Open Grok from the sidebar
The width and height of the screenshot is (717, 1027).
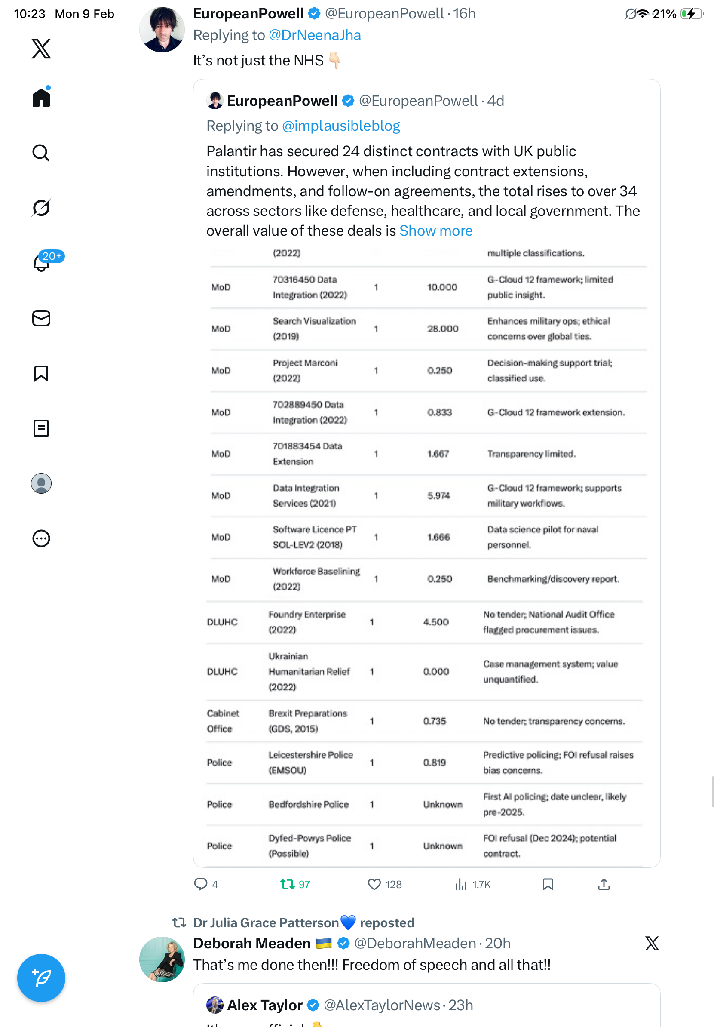pyautogui.click(x=41, y=208)
